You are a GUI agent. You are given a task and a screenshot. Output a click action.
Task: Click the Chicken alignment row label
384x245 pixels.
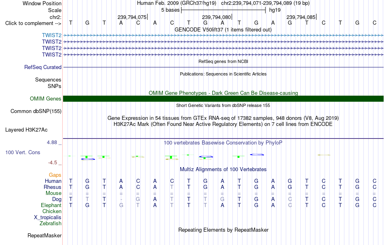click(x=52, y=211)
